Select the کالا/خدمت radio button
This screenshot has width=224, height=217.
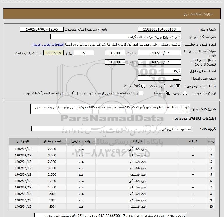tap(143, 86)
